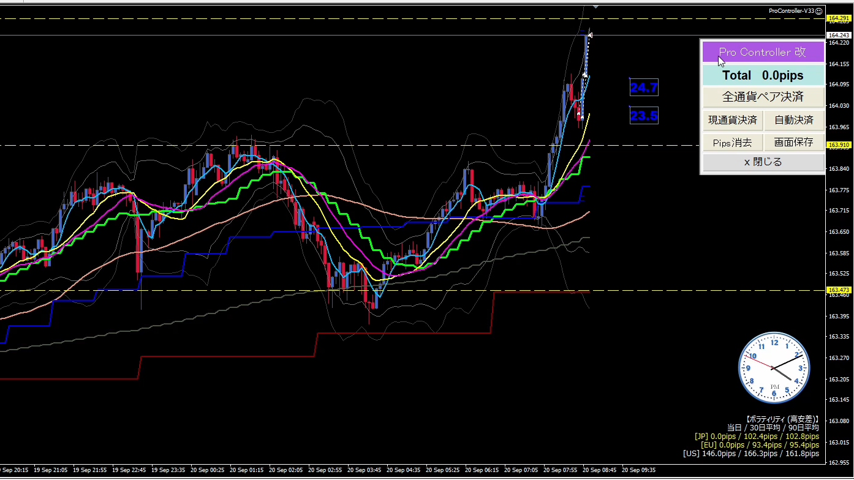
Task: Select the 163.473 price level tag
Action: pos(839,290)
